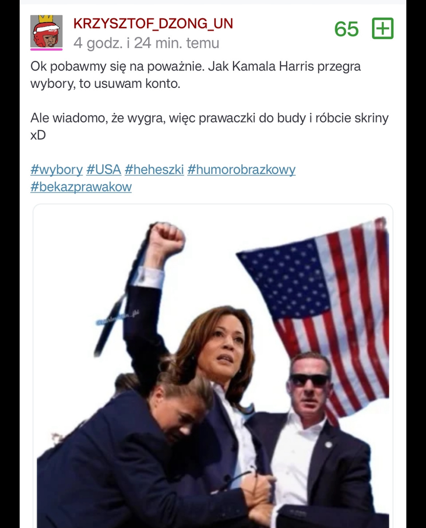Open the #heheszki hashtag
The image size is (426, 528).
(x=154, y=170)
